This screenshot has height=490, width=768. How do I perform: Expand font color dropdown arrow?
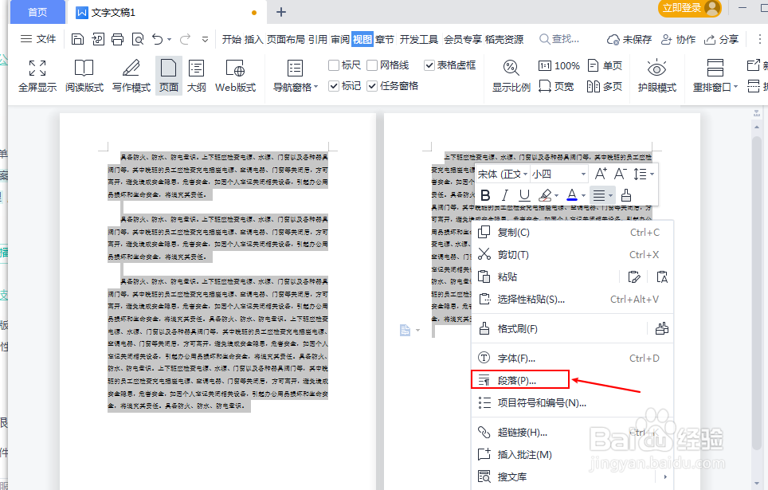pos(583,195)
